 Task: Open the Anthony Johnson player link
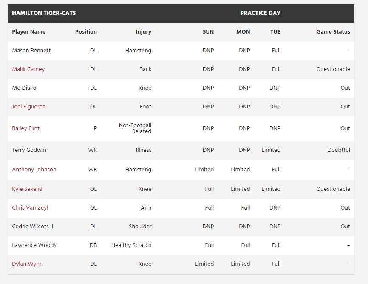coord(34,170)
